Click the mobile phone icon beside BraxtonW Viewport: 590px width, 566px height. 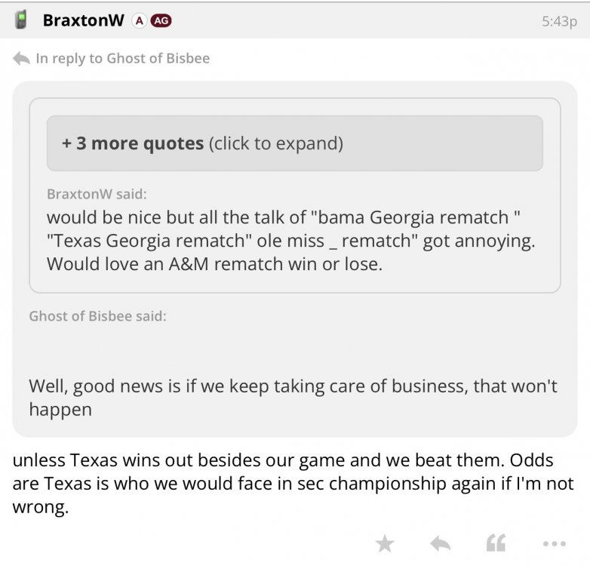click(x=21, y=20)
